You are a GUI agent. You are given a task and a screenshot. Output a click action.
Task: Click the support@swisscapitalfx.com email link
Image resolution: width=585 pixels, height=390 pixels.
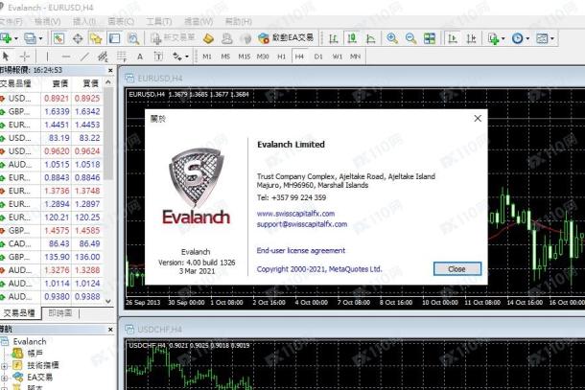[x=302, y=224]
